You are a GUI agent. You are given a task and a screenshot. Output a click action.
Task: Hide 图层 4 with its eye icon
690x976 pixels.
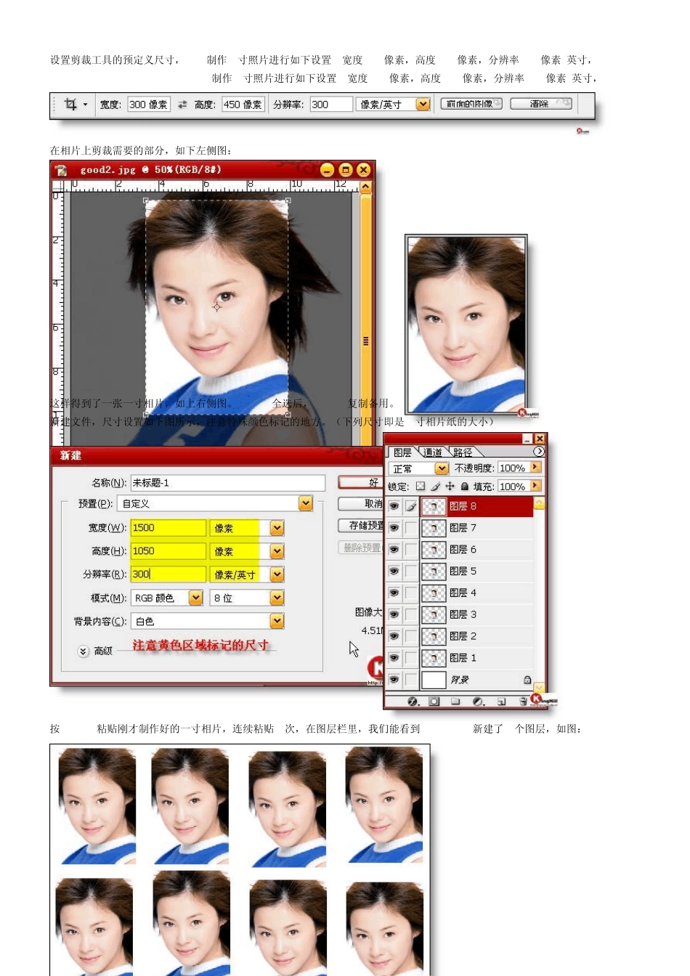[x=394, y=593]
